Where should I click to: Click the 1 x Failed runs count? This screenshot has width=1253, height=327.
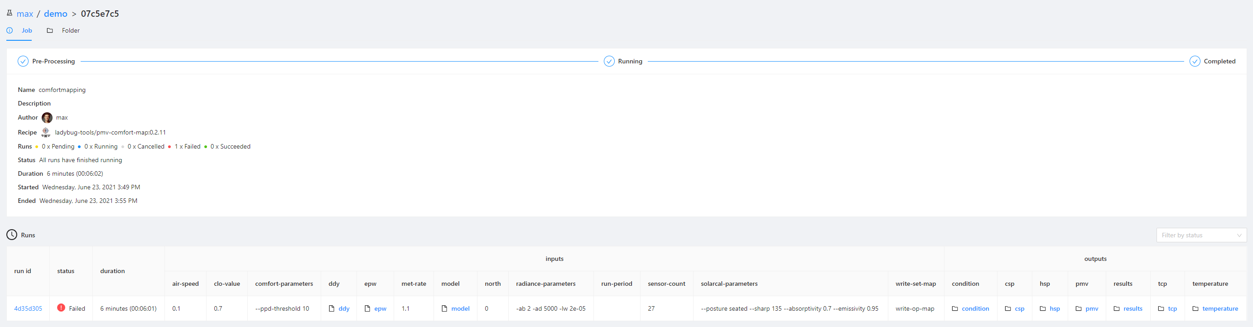[x=187, y=146]
